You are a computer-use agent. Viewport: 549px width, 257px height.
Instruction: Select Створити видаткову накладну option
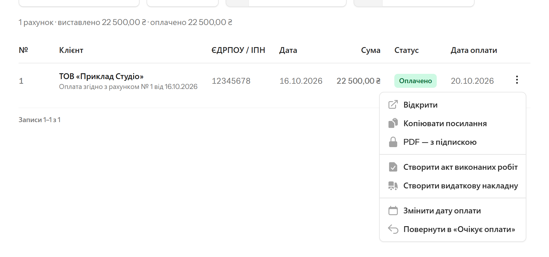click(453, 185)
